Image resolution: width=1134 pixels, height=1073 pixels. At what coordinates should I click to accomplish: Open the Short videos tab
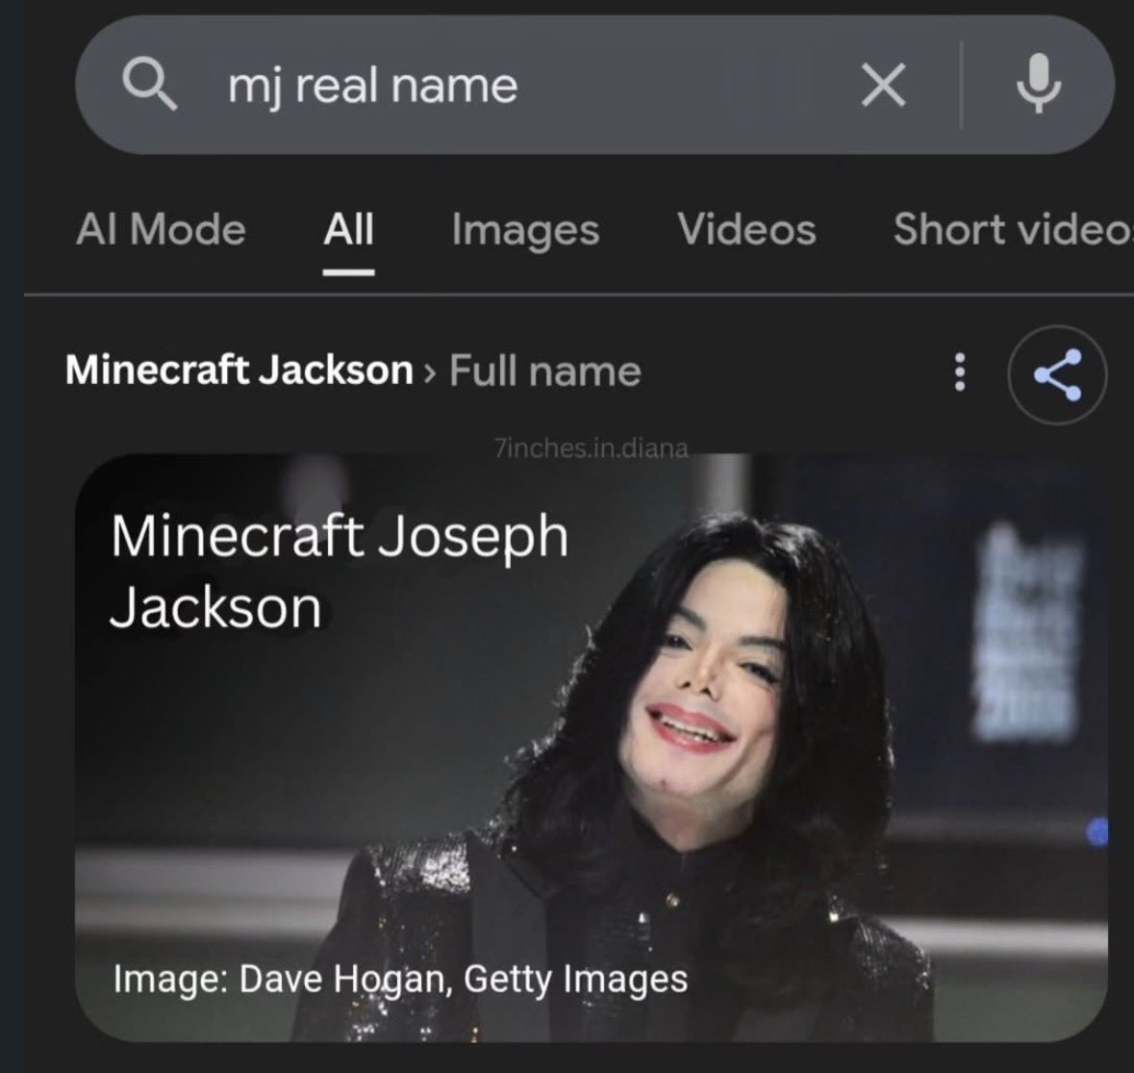[x=1013, y=229]
